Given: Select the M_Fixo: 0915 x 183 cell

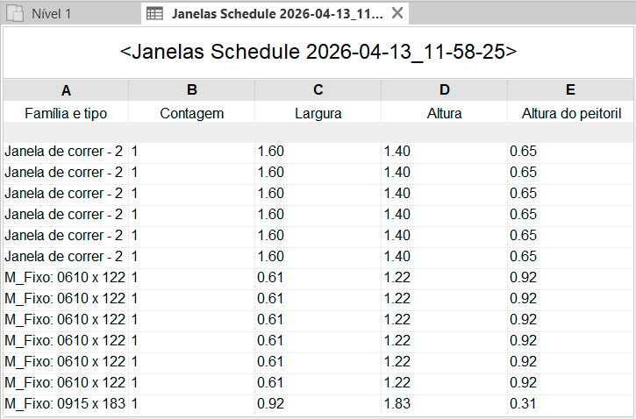Looking at the screenshot, I should [66, 404].
